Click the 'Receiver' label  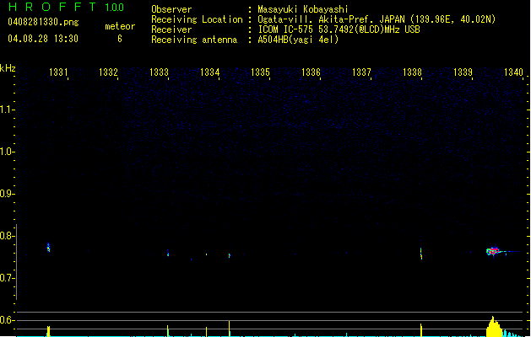coord(171,29)
